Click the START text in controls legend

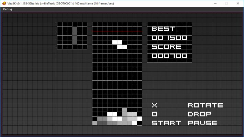click(x=166, y=123)
